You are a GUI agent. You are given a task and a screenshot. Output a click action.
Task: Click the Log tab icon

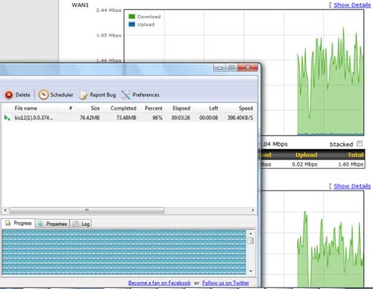(x=75, y=224)
